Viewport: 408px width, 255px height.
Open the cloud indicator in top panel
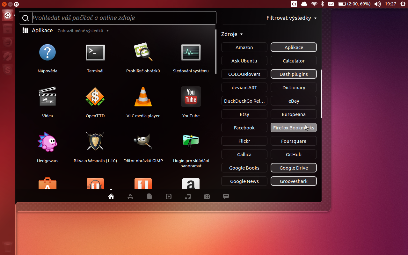click(304, 4)
